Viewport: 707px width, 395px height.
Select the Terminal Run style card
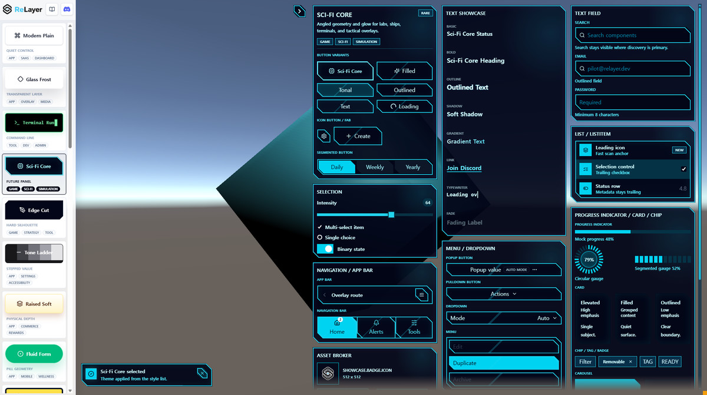point(34,122)
